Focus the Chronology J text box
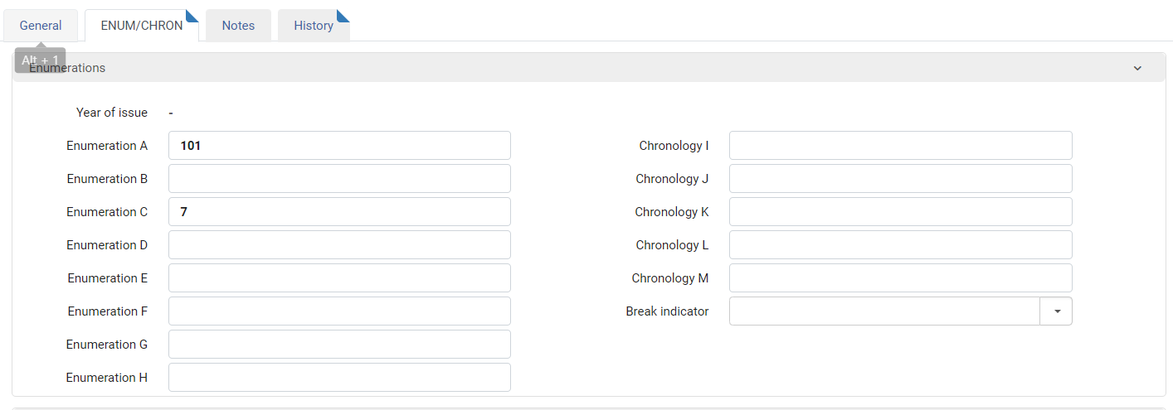Screen dimensions: 1173x410 [901, 179]
